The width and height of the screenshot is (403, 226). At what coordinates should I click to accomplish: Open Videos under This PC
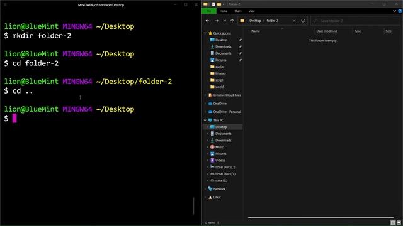(x=220, y=160)
